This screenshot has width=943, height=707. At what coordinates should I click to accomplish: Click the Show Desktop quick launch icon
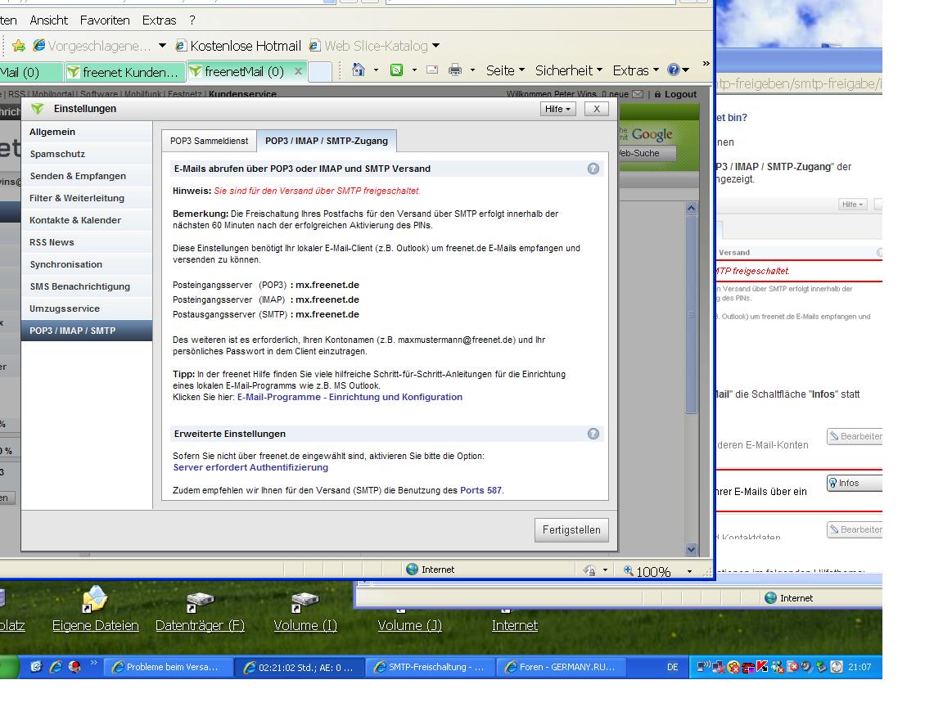tap(36, 667)
